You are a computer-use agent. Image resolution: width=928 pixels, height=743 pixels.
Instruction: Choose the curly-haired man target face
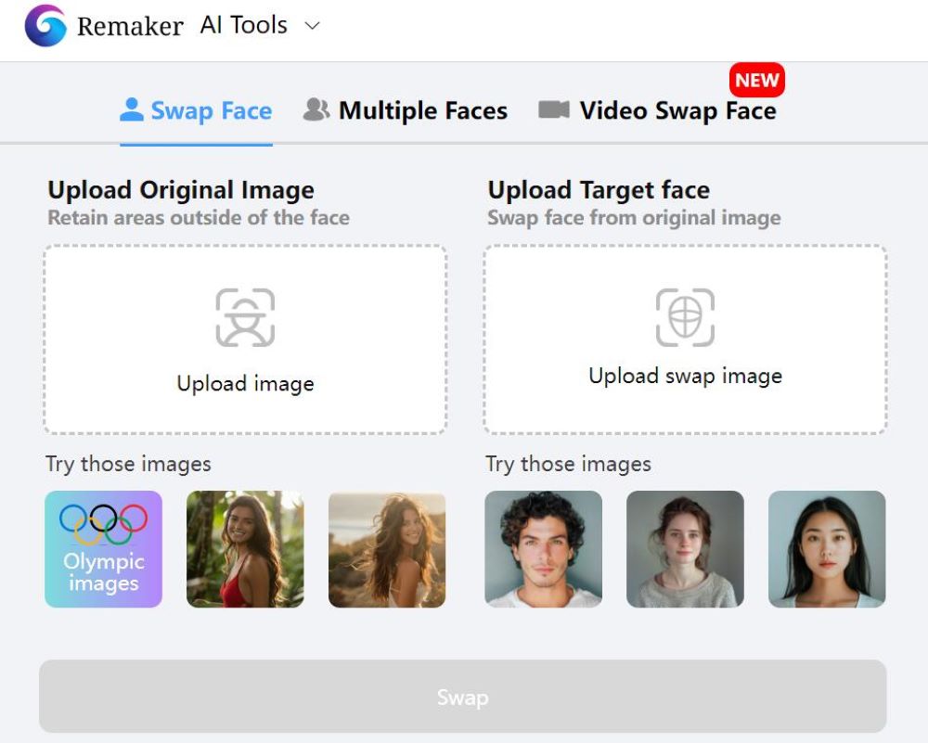click(x=543, y=549)
